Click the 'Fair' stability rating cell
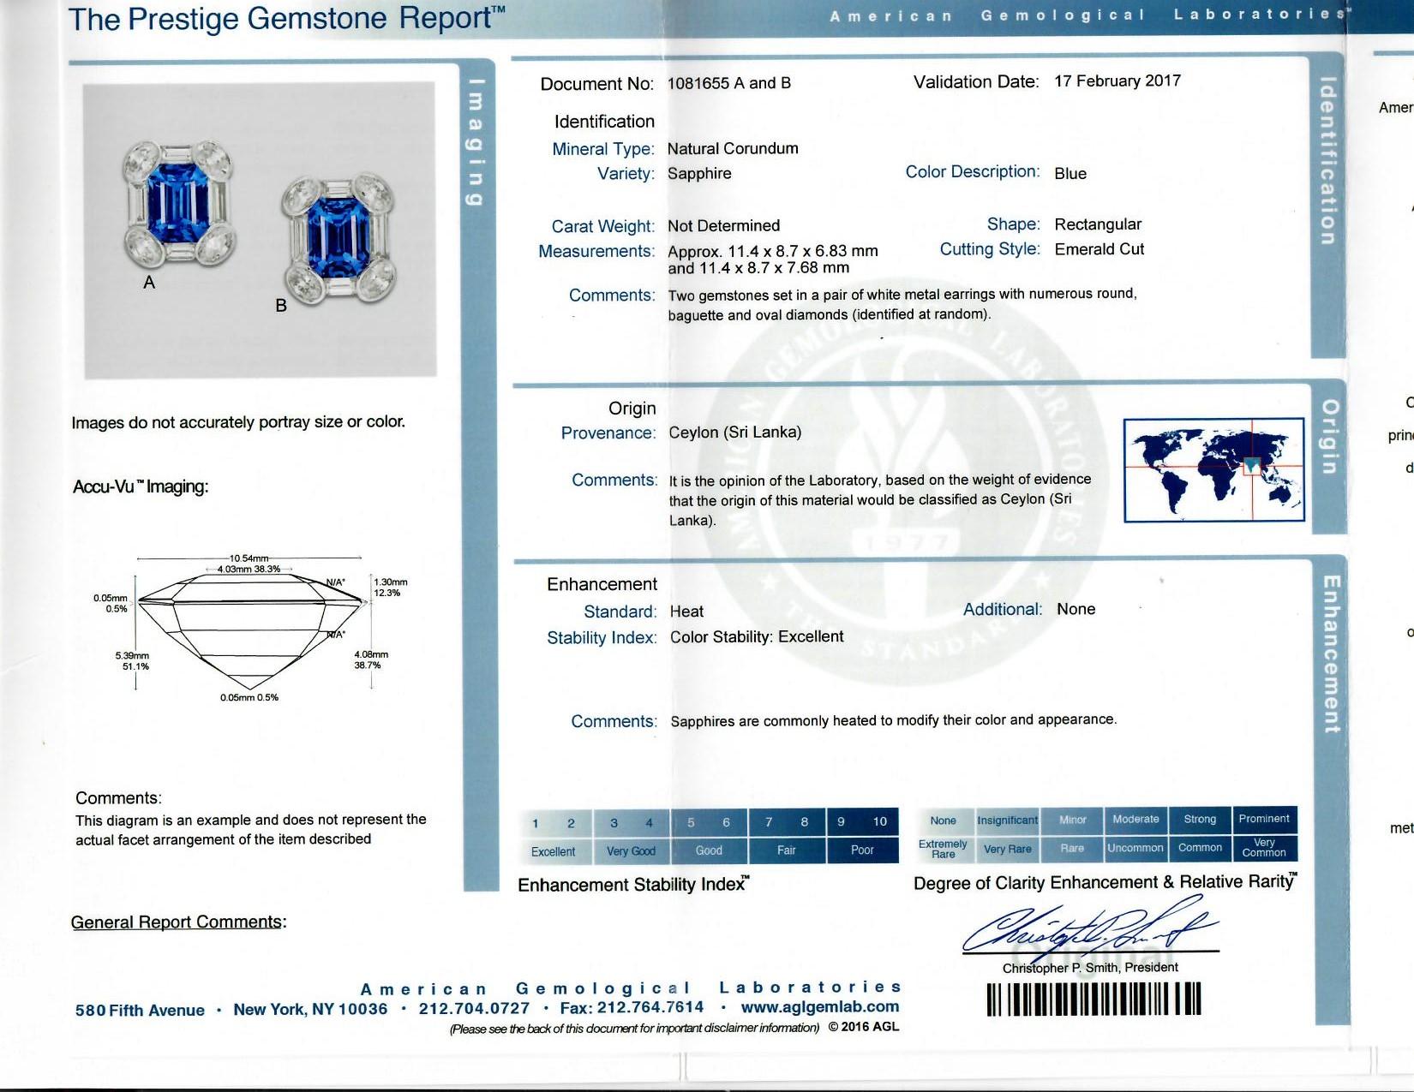 pos(787,850)
